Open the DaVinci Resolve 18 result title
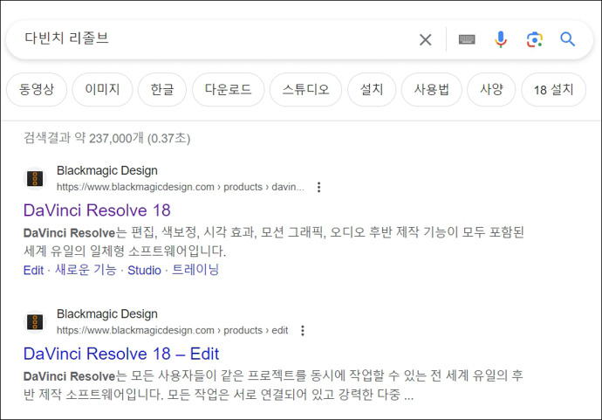This screenshot has height=420, width=602. (97, 210)
